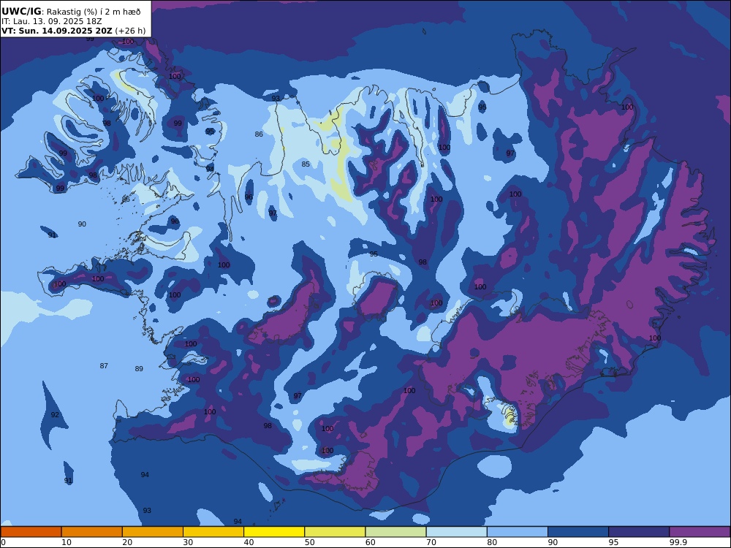Click the '20' legend tick label
Viewport: 731px width, 548px height.
127,542
